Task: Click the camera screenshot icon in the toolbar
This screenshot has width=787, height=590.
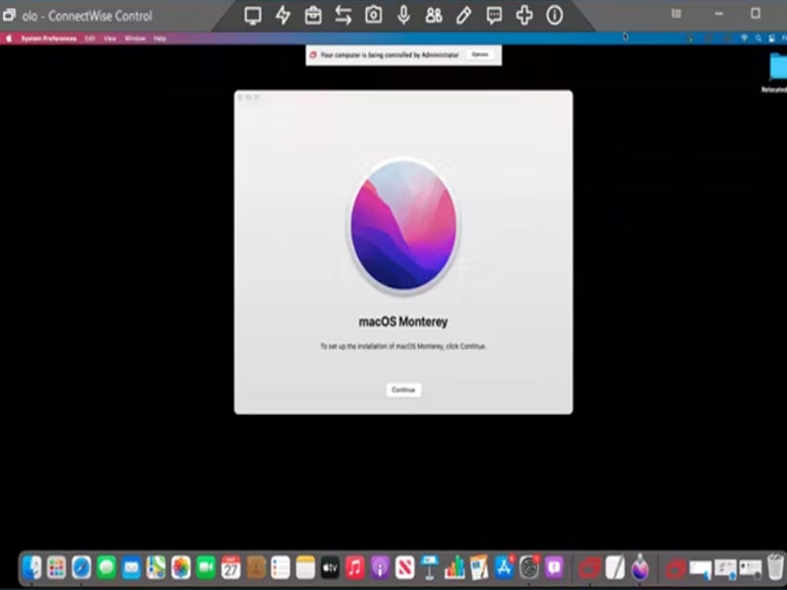Action: pos(375,15)
